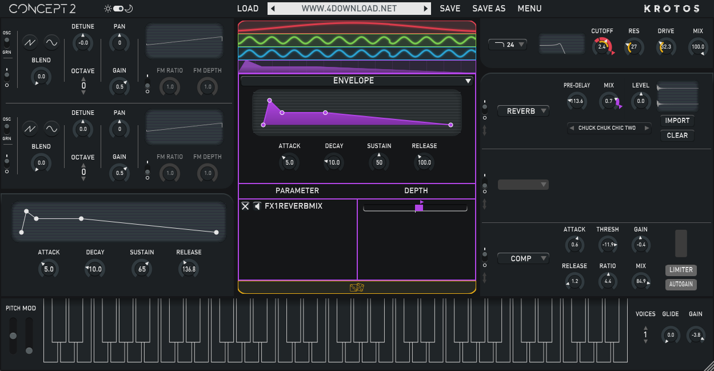Select sine waveform in oscillator 1

[51, 42]
